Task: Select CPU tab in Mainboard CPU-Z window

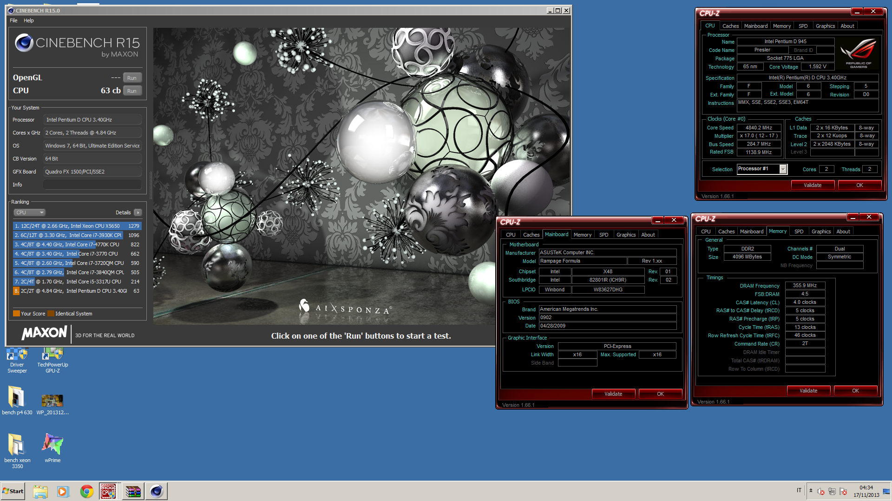Action: pyautogui.click(x=511, y=235)
